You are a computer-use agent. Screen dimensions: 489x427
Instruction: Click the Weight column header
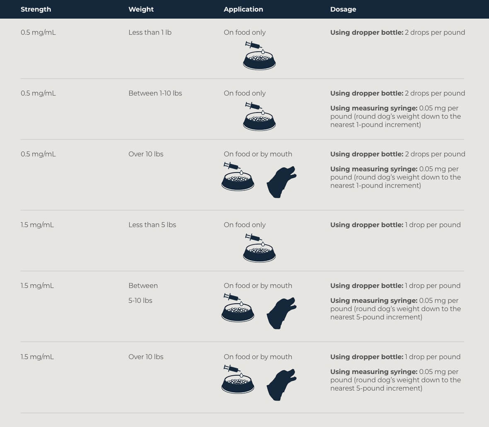click(x=141, y=9)
